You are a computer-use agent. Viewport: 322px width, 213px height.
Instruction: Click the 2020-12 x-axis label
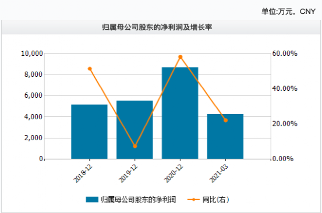pyautogui.click(x=174, y=173)
